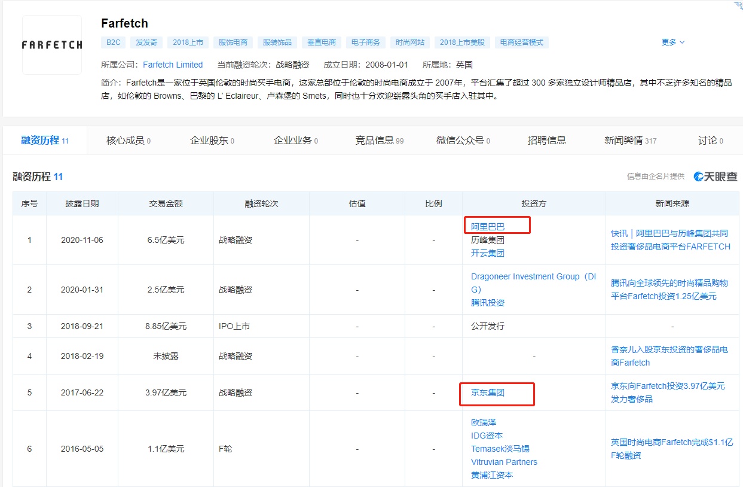This screenshot has width=743, height=487.
Task: Select the date cell 2018-02-19
Action: point(82,356)
